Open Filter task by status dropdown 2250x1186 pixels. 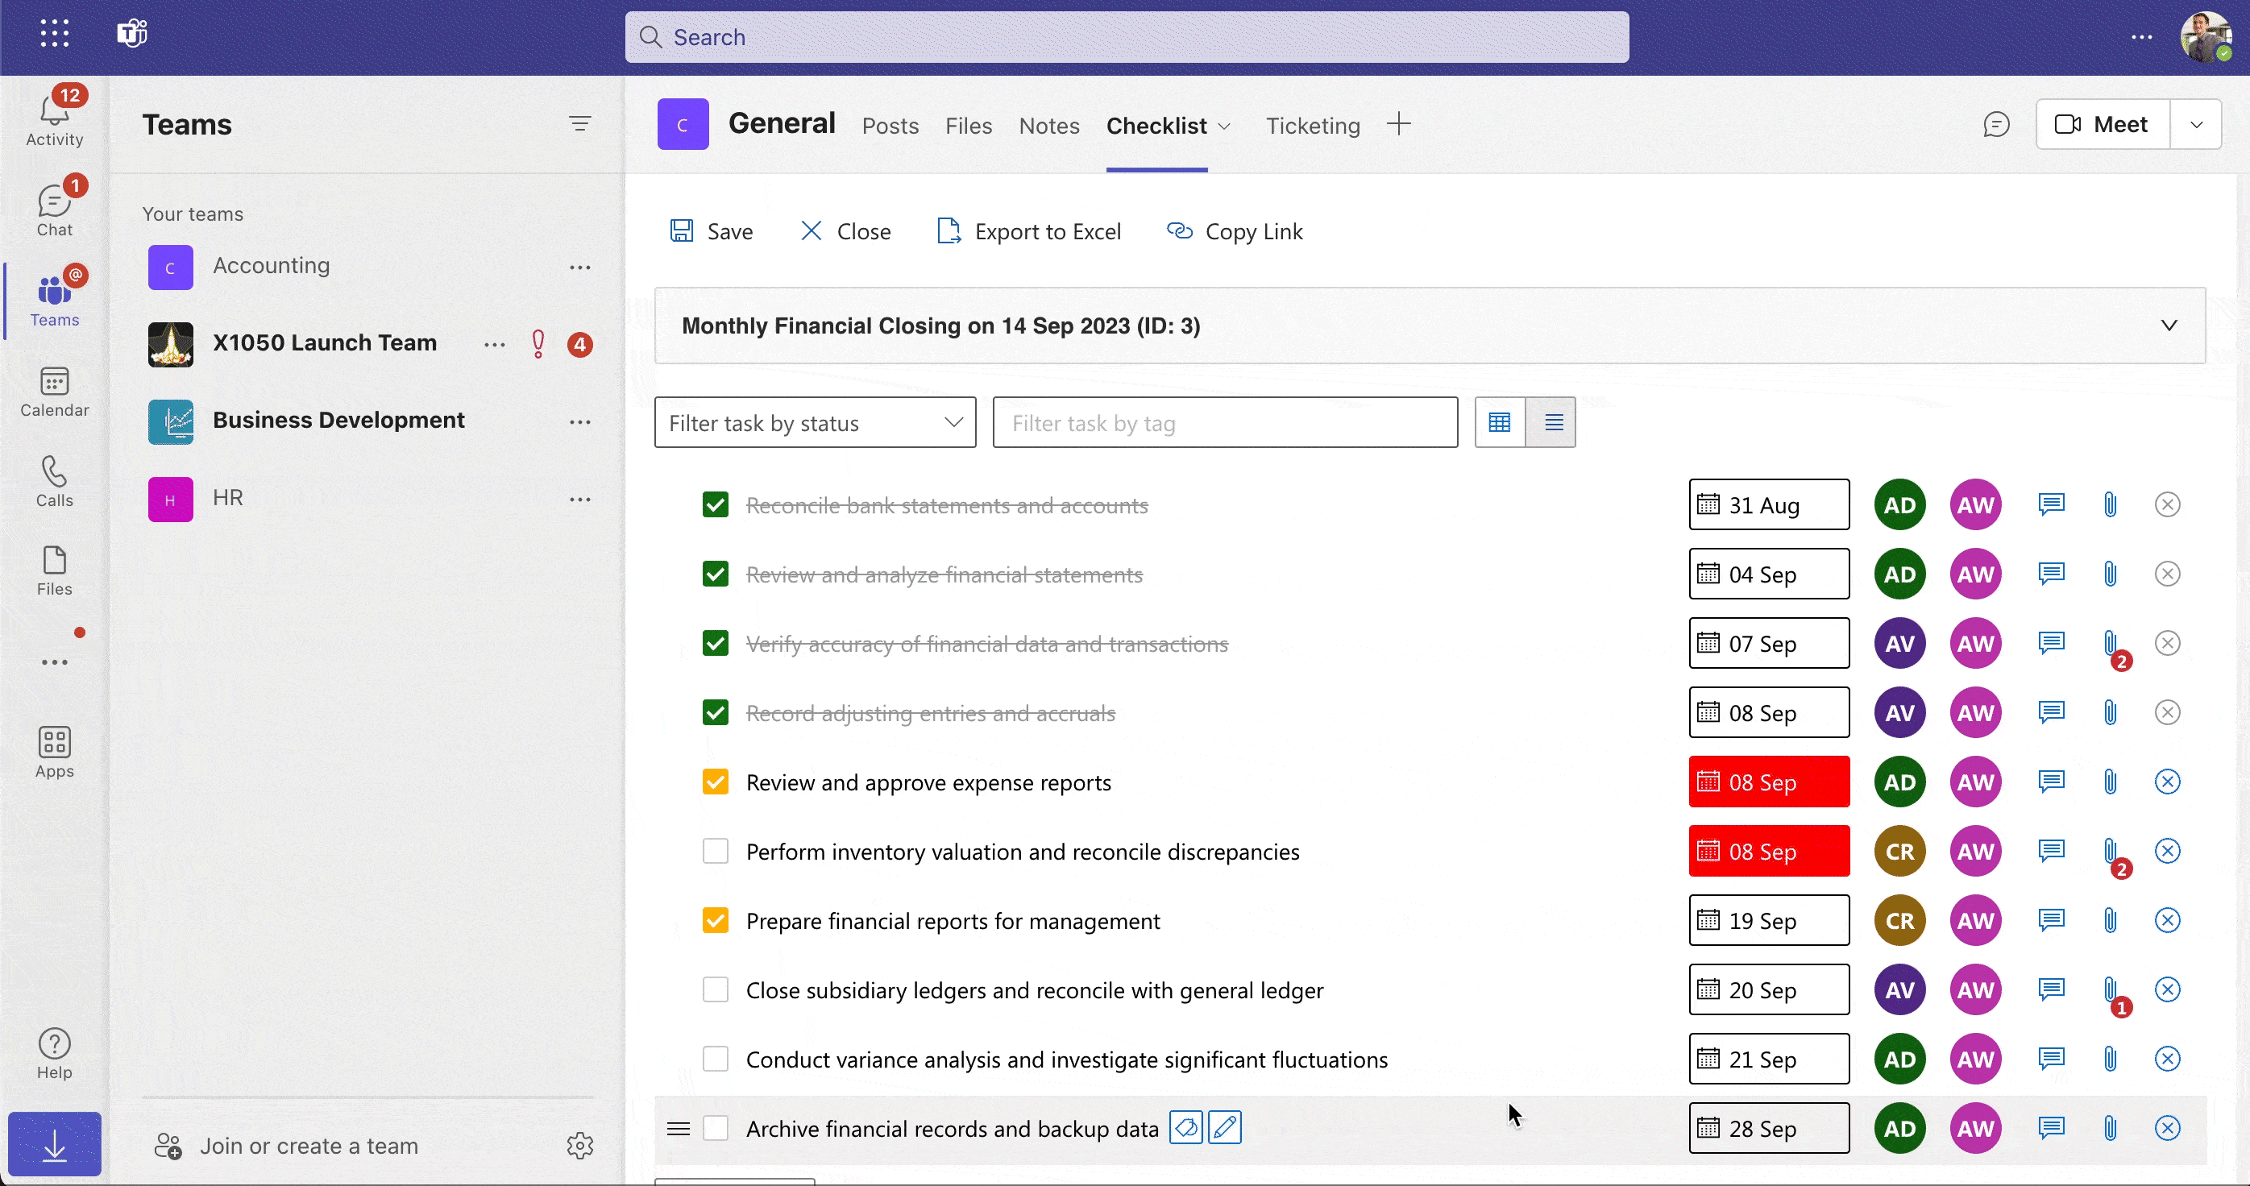pos(815,423)
